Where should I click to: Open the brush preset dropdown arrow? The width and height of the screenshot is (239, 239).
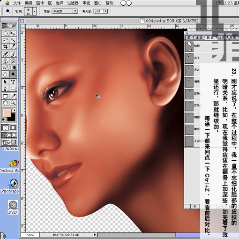pos(35,11)
